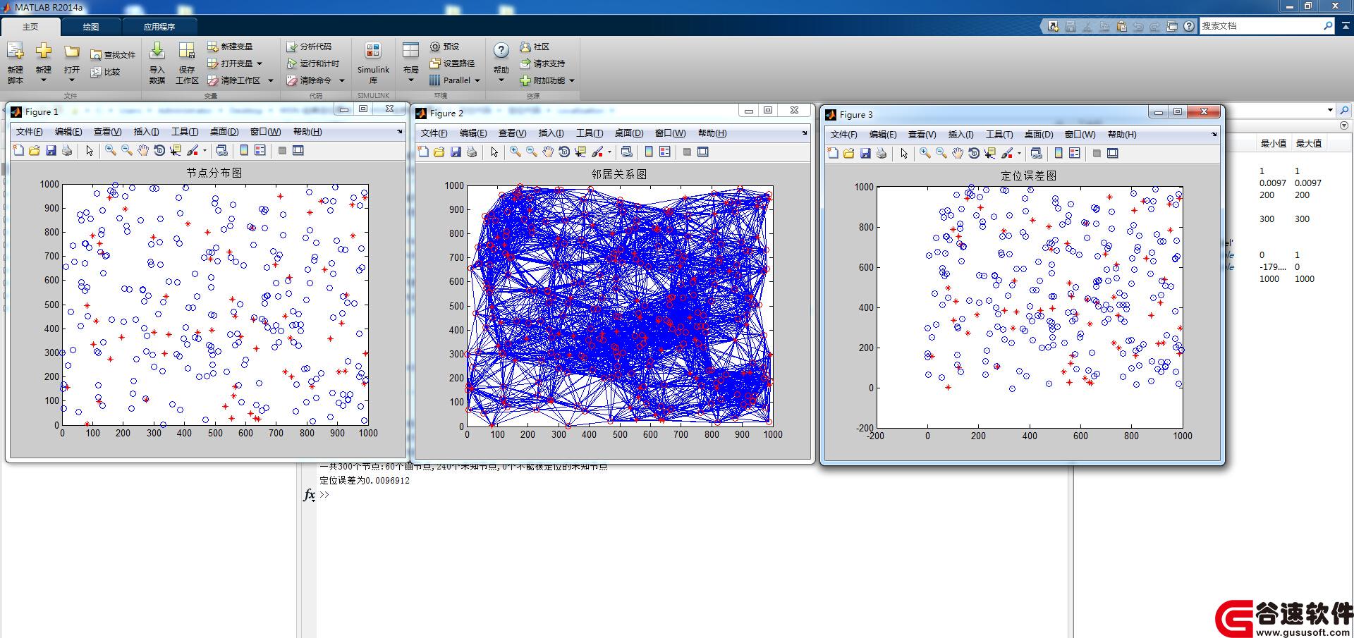This screenshot has height=638, width=1354.
Task: Click Save icon in Figure 2 toolbar
Action: (x=456, y=152)
